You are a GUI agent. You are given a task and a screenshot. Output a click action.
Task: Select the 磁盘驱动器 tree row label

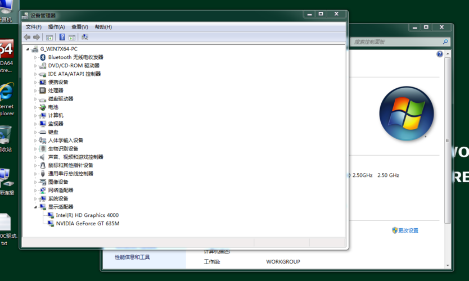tap(61, 99)
